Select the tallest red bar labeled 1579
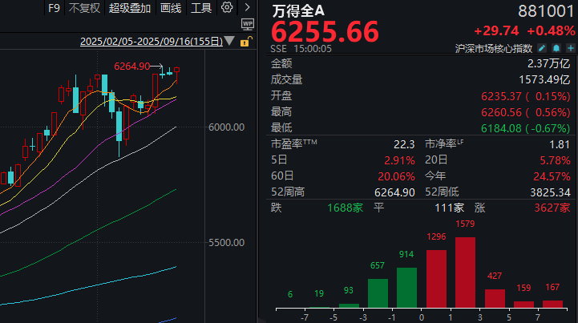 coord(465,272)
